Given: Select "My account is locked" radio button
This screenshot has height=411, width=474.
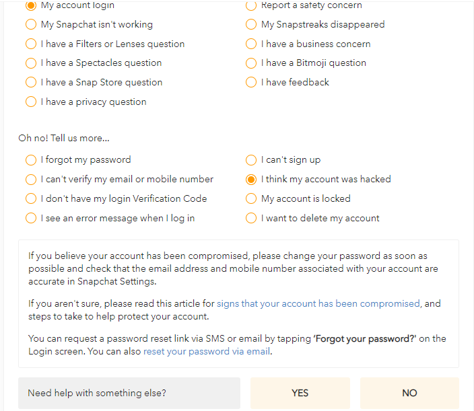Looking at the screenshot, I should (x=251, y=198).
